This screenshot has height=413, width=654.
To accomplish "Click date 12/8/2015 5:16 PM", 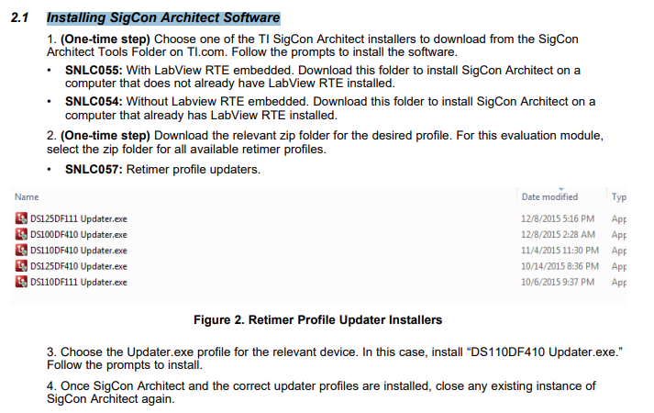I will [x=558, y=218].
